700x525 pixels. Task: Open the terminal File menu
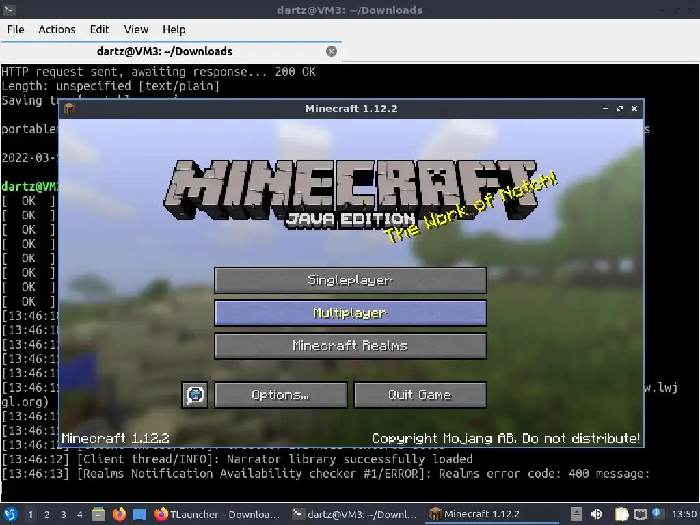[x=16, y=29]
